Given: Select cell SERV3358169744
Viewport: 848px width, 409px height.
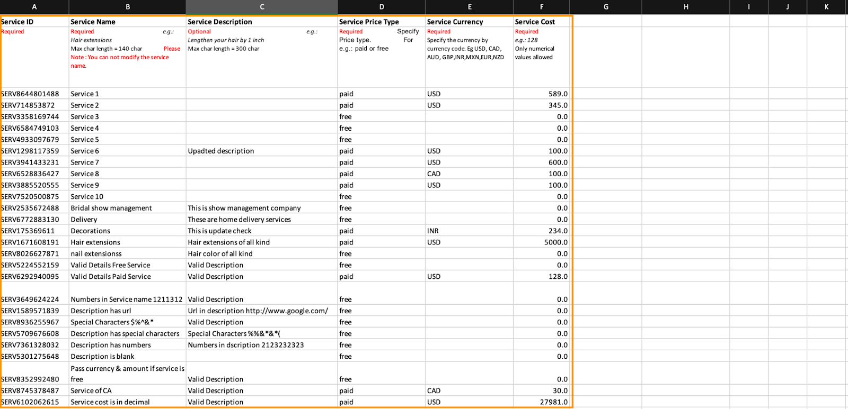Looking at the screenshot, I should (34, 116).
